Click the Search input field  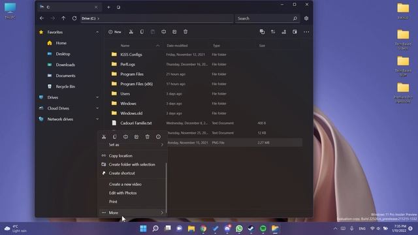tap(267, 18)
